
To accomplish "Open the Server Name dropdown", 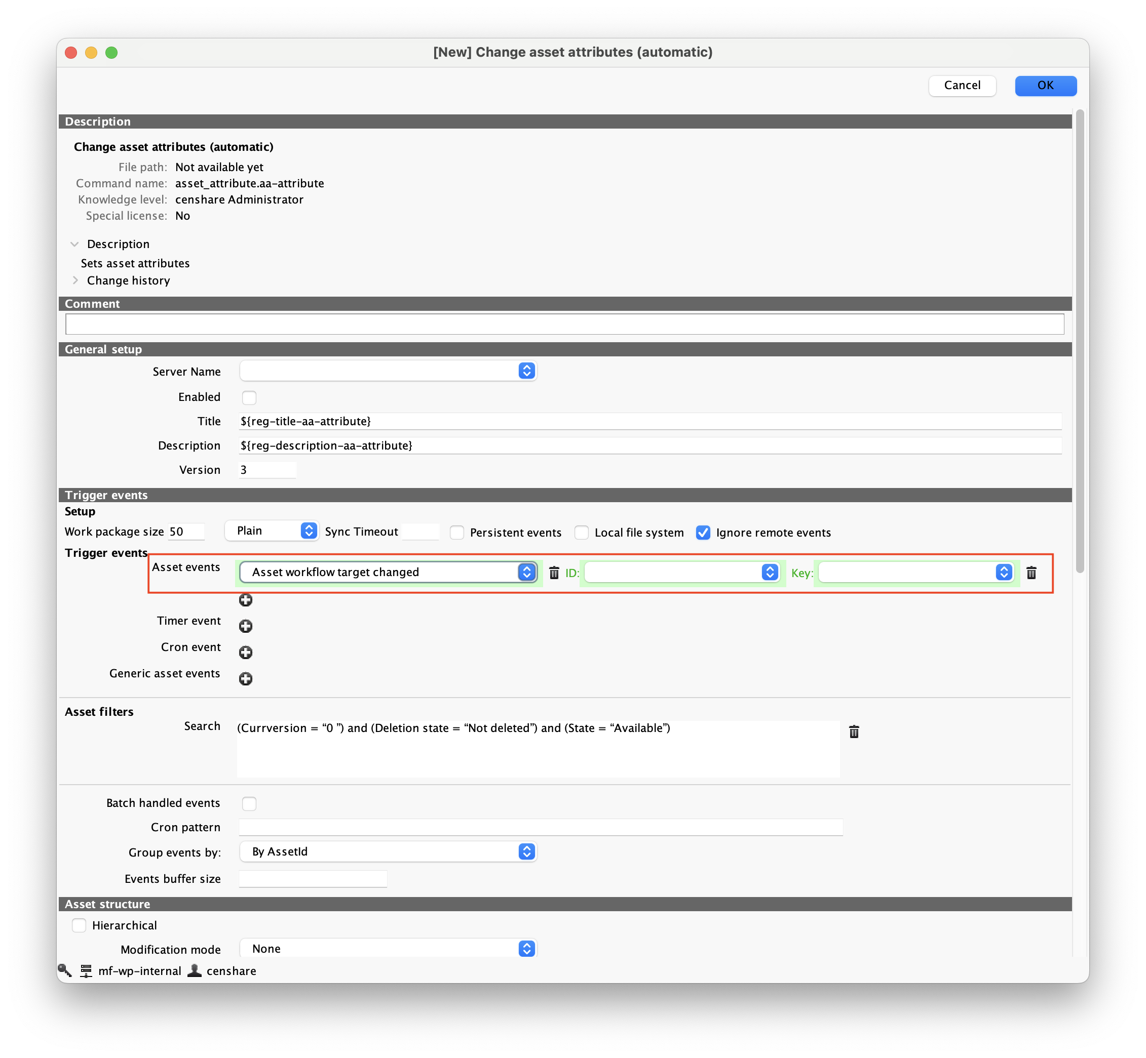I will [x=389, y=371].
